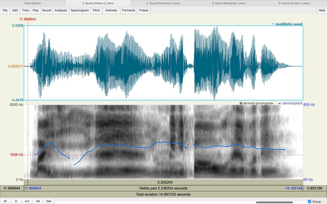Image resolution: width=327 pixels, height=204 pixels.
Task: Toggle the Group checkbox
Action: [x=309, y=201]
